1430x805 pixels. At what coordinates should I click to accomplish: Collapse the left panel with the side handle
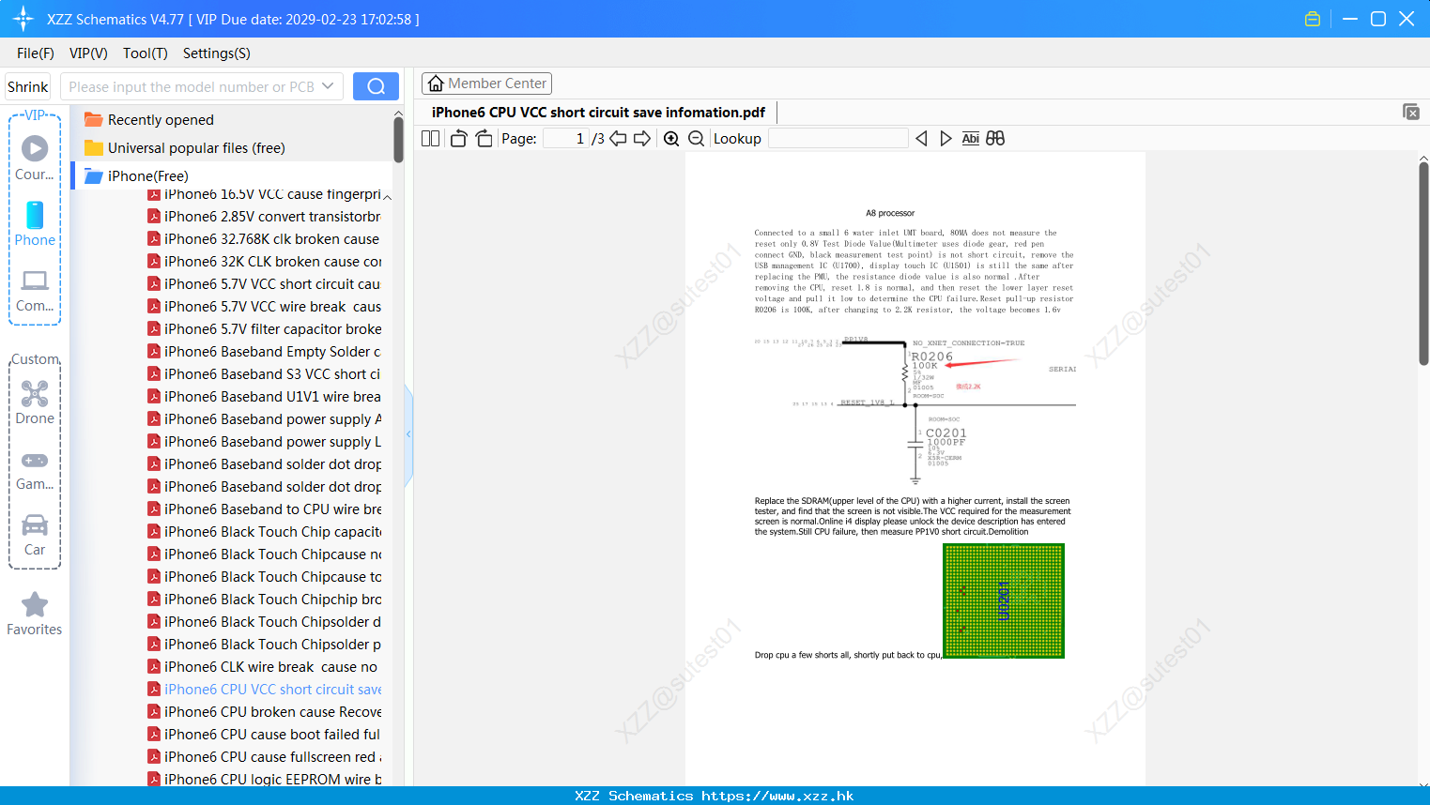pyautogui.click(x=408, y=434)
